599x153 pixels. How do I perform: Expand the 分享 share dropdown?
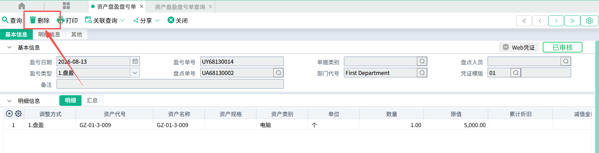click(x=146, y=20)
